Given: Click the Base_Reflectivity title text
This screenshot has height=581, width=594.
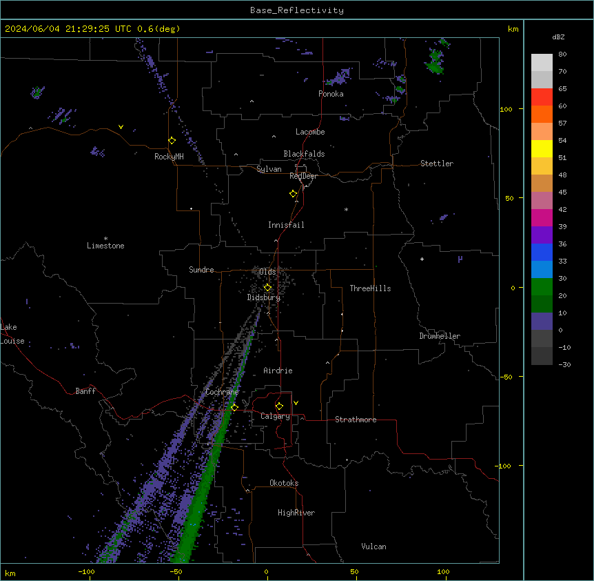Looking at the screenshot, I should [297, 10].
